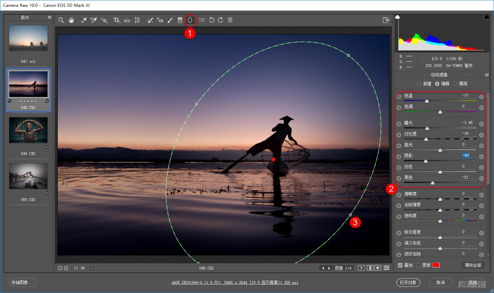Viewport: 494px width, 293px height.
Task: Go to previous image arrow
Action: pos(323,268)
